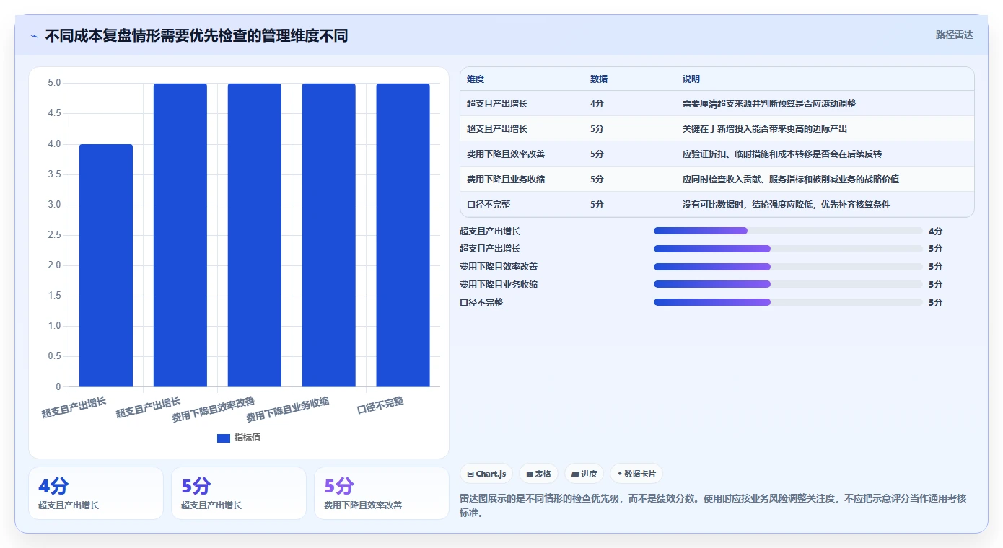Click the shorter 4.0 bar for 超支且产出增长

106,265
